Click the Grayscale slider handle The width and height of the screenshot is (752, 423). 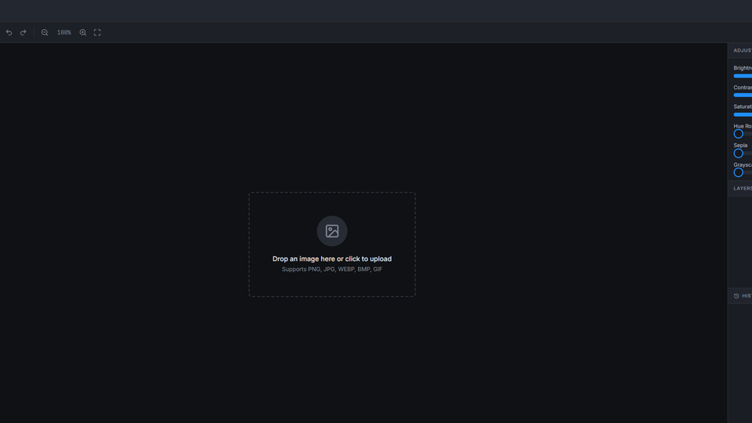738,172
